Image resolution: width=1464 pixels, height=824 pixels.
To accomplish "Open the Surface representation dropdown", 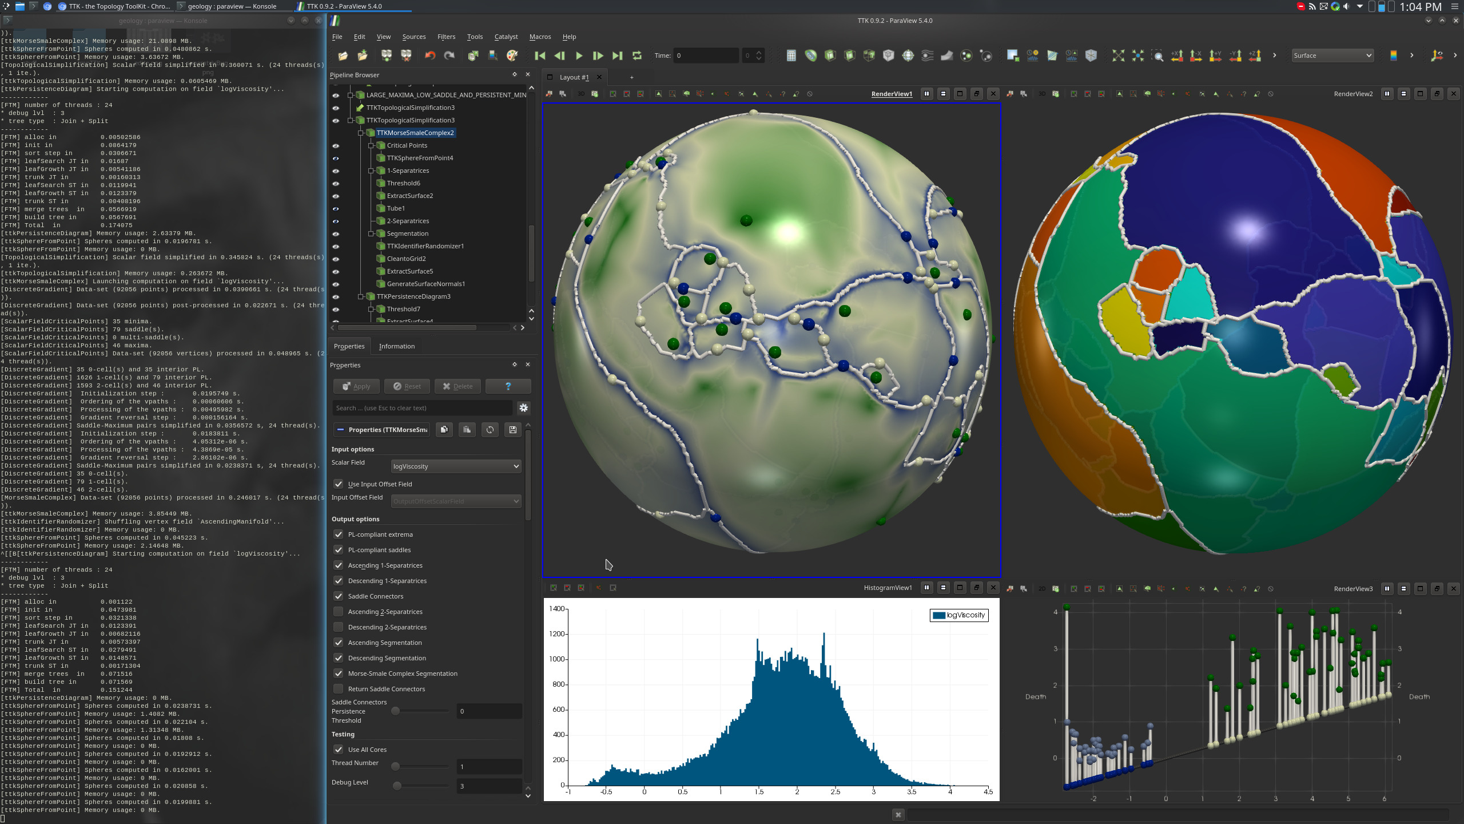I will (1332, 56).
